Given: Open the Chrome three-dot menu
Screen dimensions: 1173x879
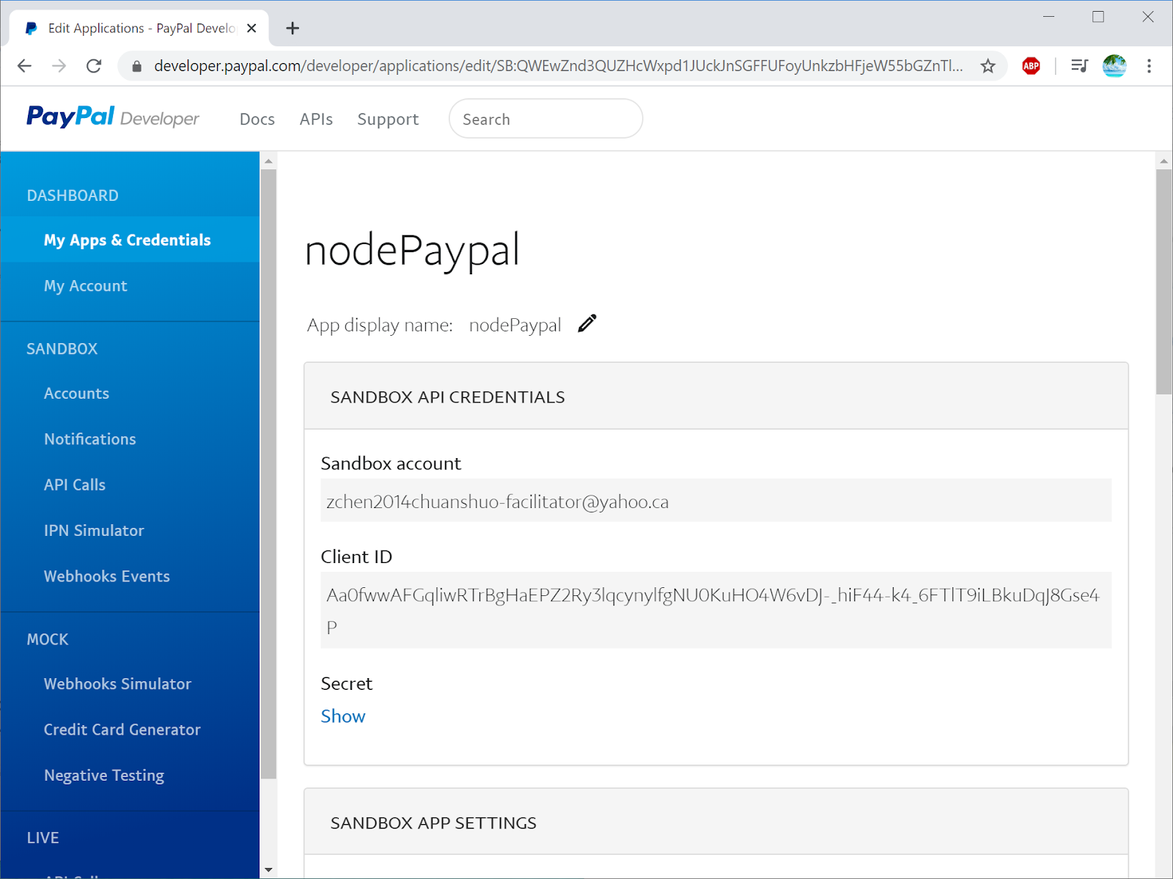Looking at the screenshot, I should click(1149, 66).
